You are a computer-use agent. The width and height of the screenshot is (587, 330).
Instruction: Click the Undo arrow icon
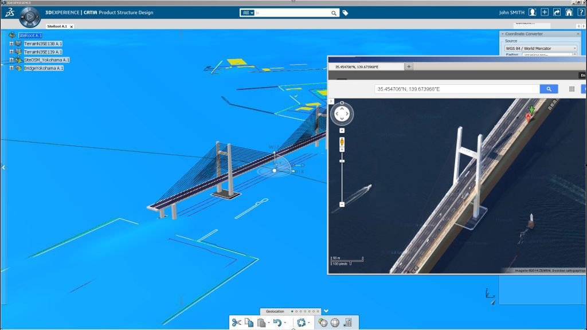click(277, 323)
